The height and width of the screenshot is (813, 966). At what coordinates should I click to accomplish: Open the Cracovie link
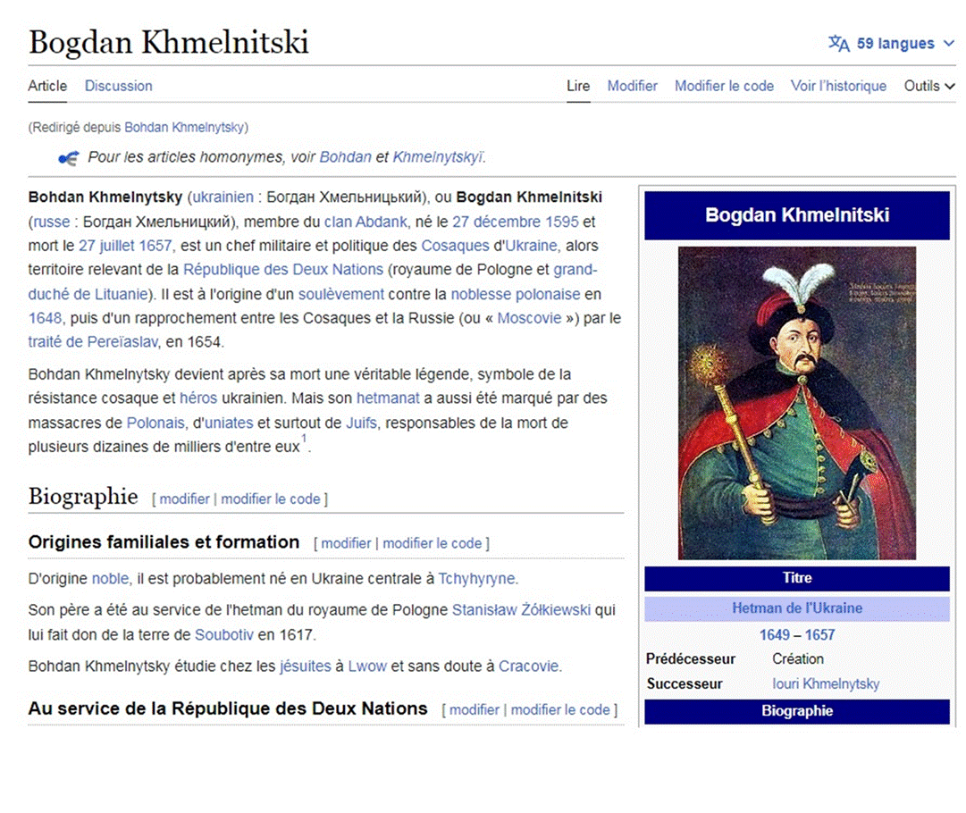pyautogui.click(x=529, y=666)
